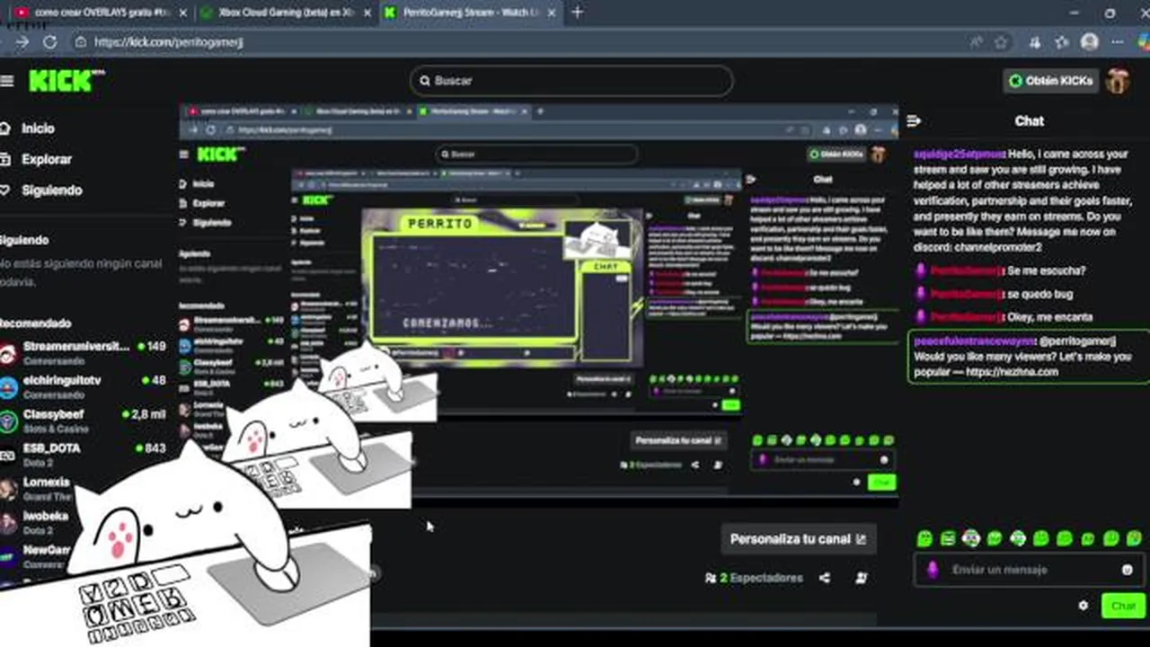
Task: Click the Streameruniversit channel avatar
Action: pyautogui.click(x=8, y=353)
